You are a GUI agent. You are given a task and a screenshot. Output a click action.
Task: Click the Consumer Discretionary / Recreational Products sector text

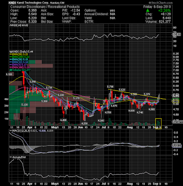45,7
